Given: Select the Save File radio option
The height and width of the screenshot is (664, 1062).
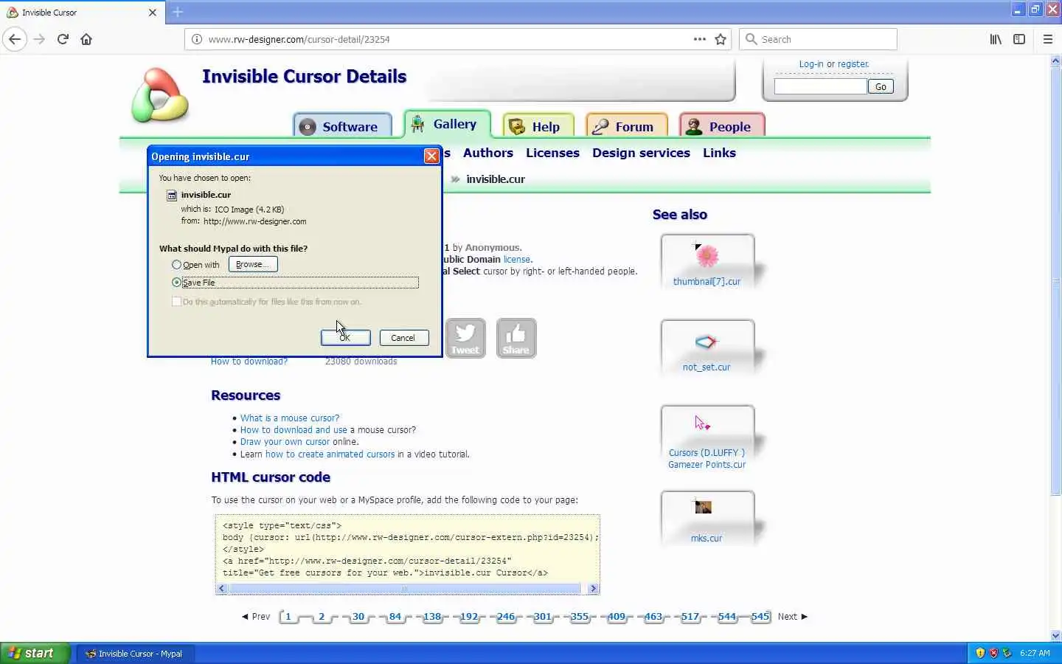Looking at the screenshot, I should (176, 283).
